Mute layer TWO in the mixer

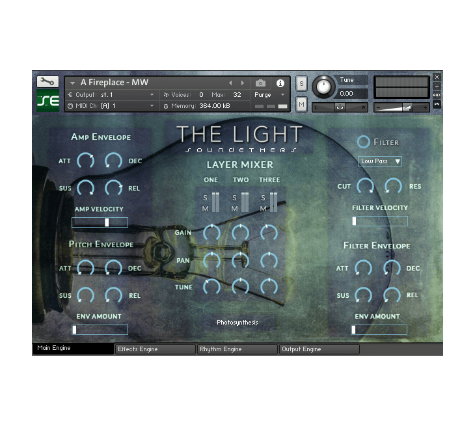(234, 209)
